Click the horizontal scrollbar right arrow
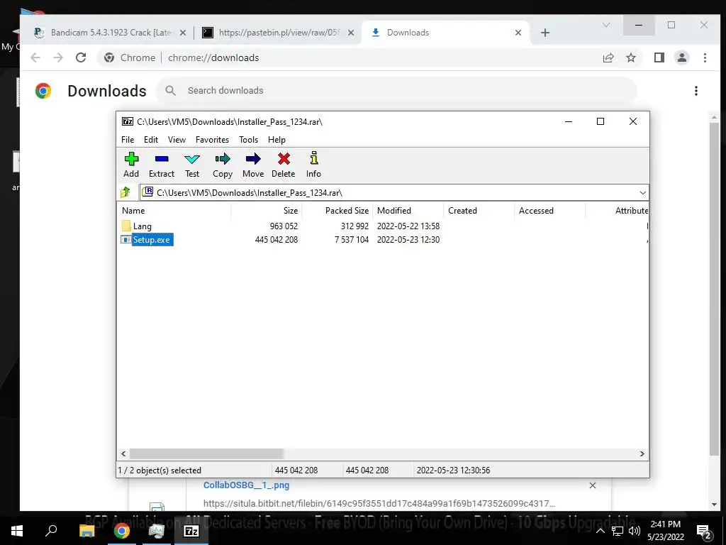The image size is (726, 545). (642, 453)
